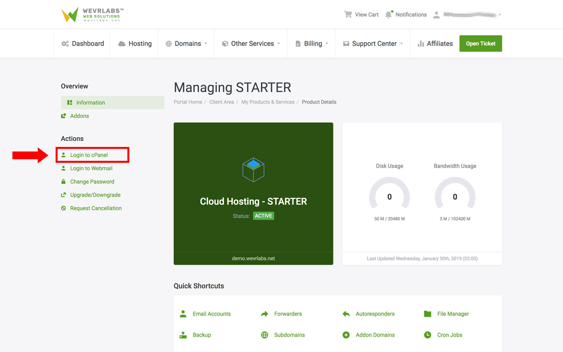Image resolution: width=563 pixels, height=352 pixels.
Task: Go to the Dashboard menu item
Action: [82, 44]
